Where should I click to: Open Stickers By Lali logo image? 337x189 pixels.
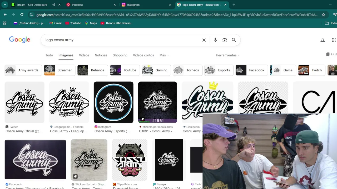(x=89, y=160)
